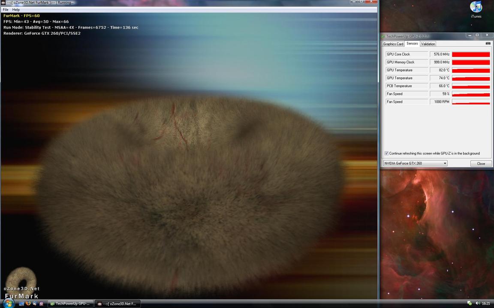Click the 999.0 MHz memory clock value
The image size is (494, 308).
click(x=440, y=62)
